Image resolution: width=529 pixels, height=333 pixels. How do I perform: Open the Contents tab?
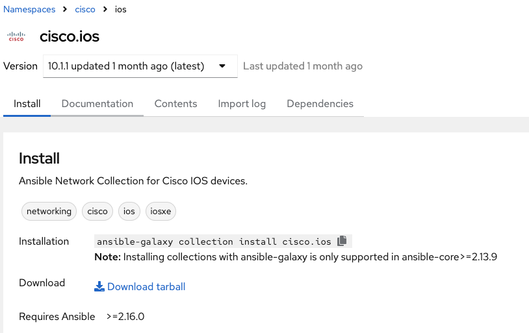click(175, 104)
